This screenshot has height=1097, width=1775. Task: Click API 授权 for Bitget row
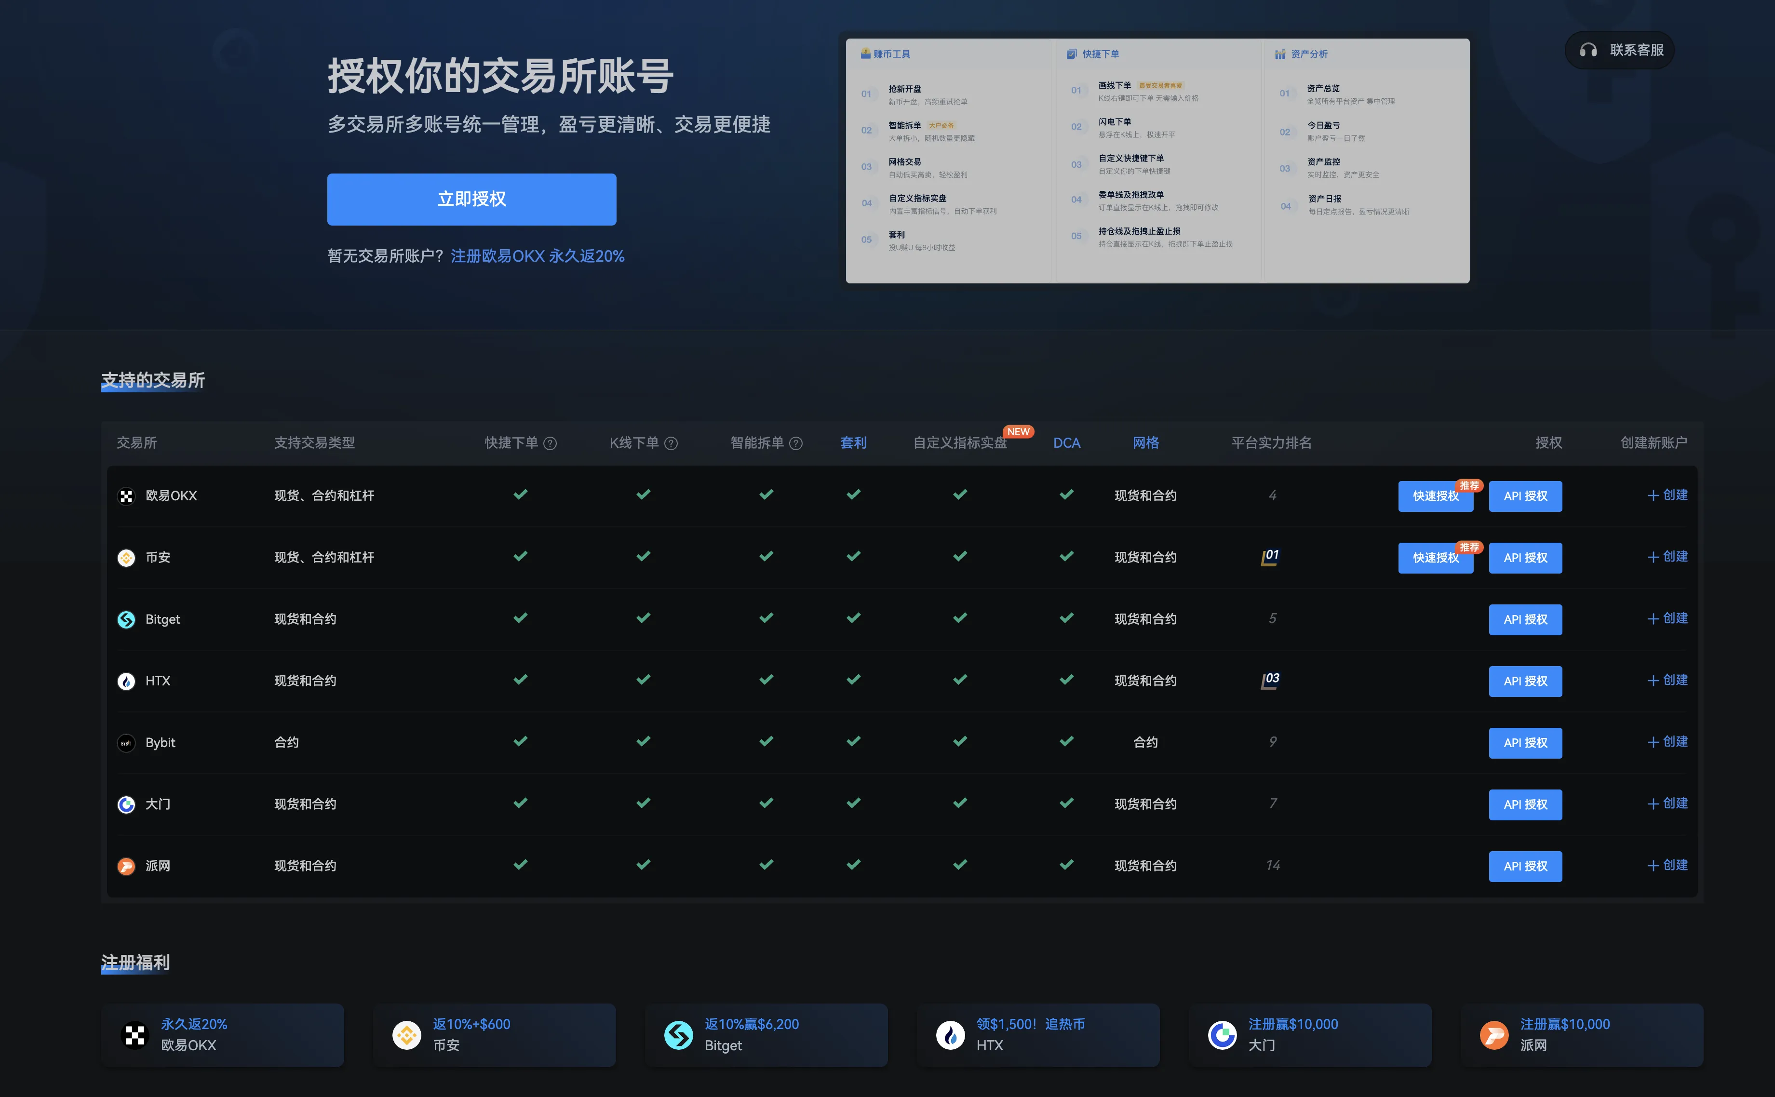pyautogui.click(x=1525, y=620)
